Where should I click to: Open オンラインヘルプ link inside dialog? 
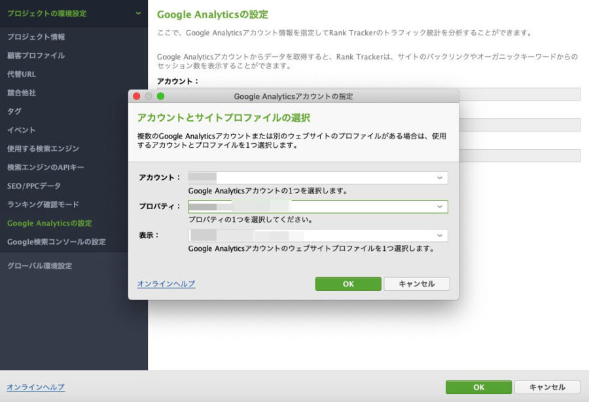166,284
